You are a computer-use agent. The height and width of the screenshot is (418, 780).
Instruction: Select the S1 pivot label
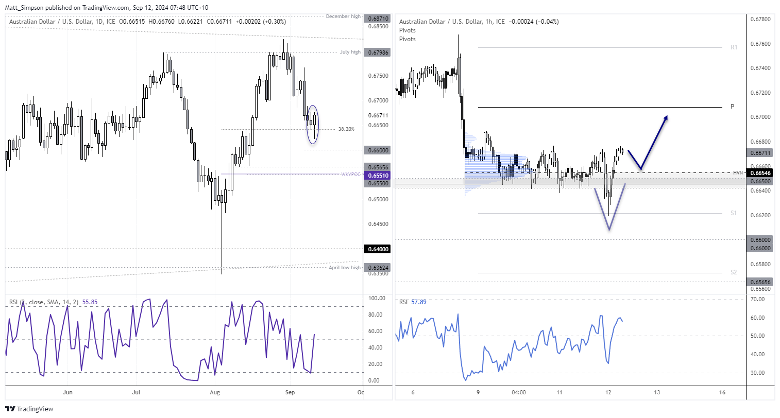[x=734, y=213]
